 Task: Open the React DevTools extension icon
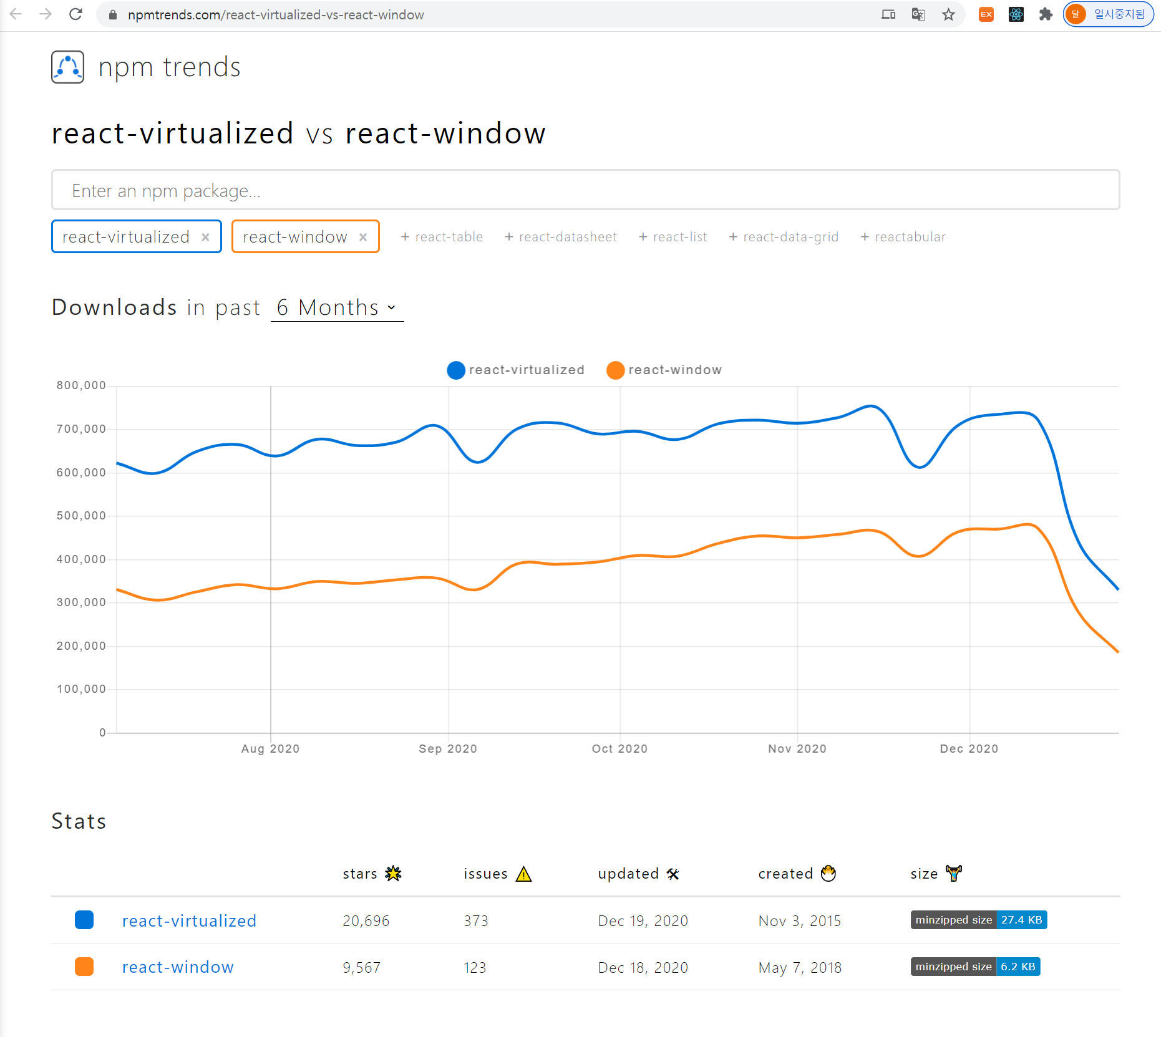click(1016, 14)
